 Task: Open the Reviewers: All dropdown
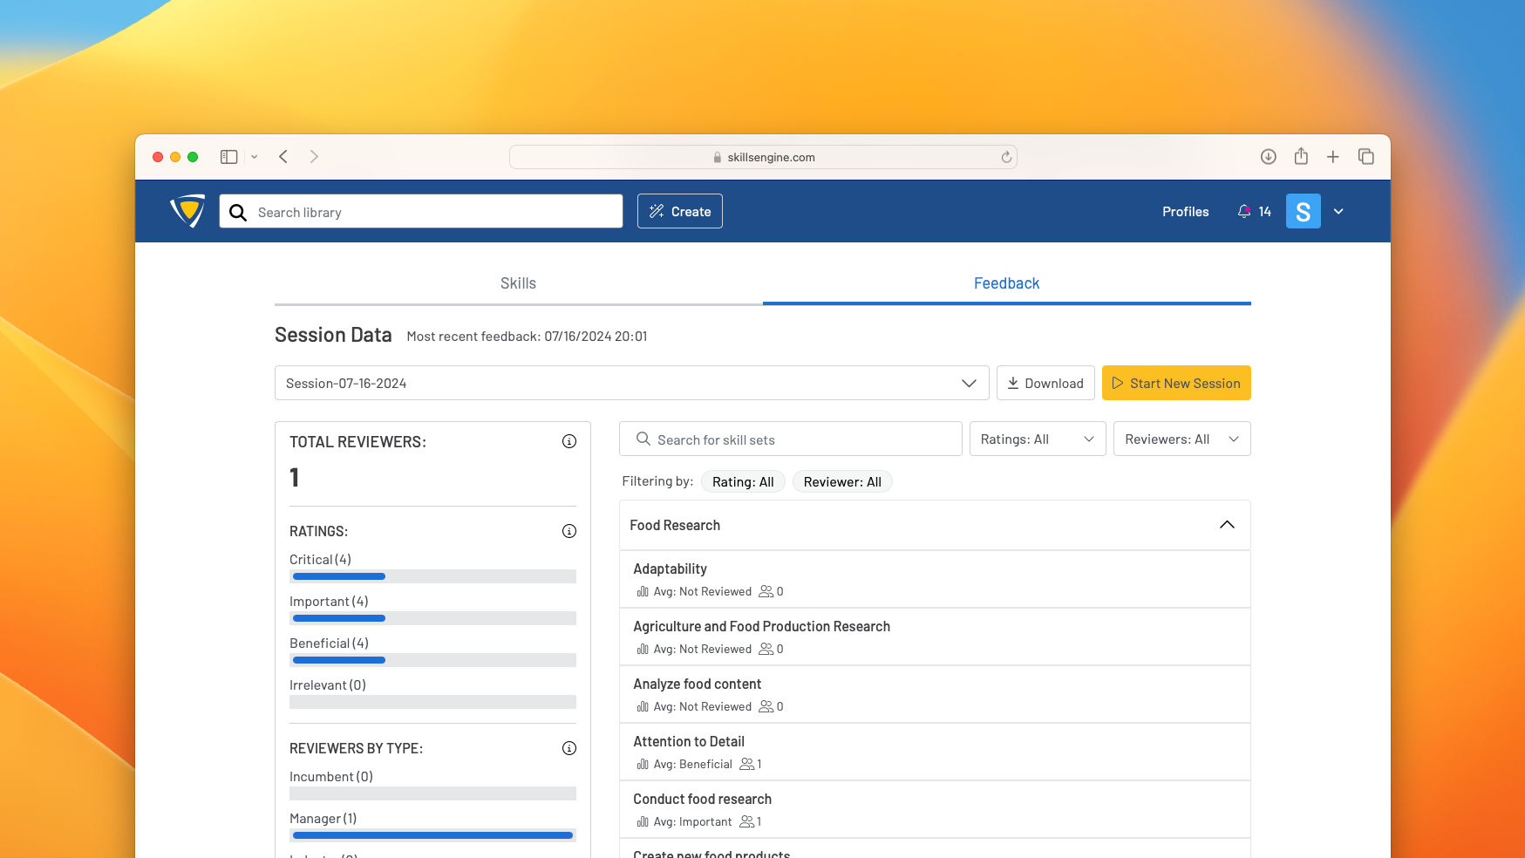(x=1182, y=439)
